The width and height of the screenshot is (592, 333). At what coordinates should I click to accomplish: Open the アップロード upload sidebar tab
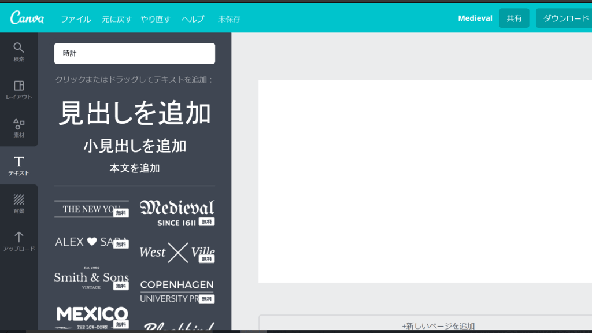coord(19,242)
